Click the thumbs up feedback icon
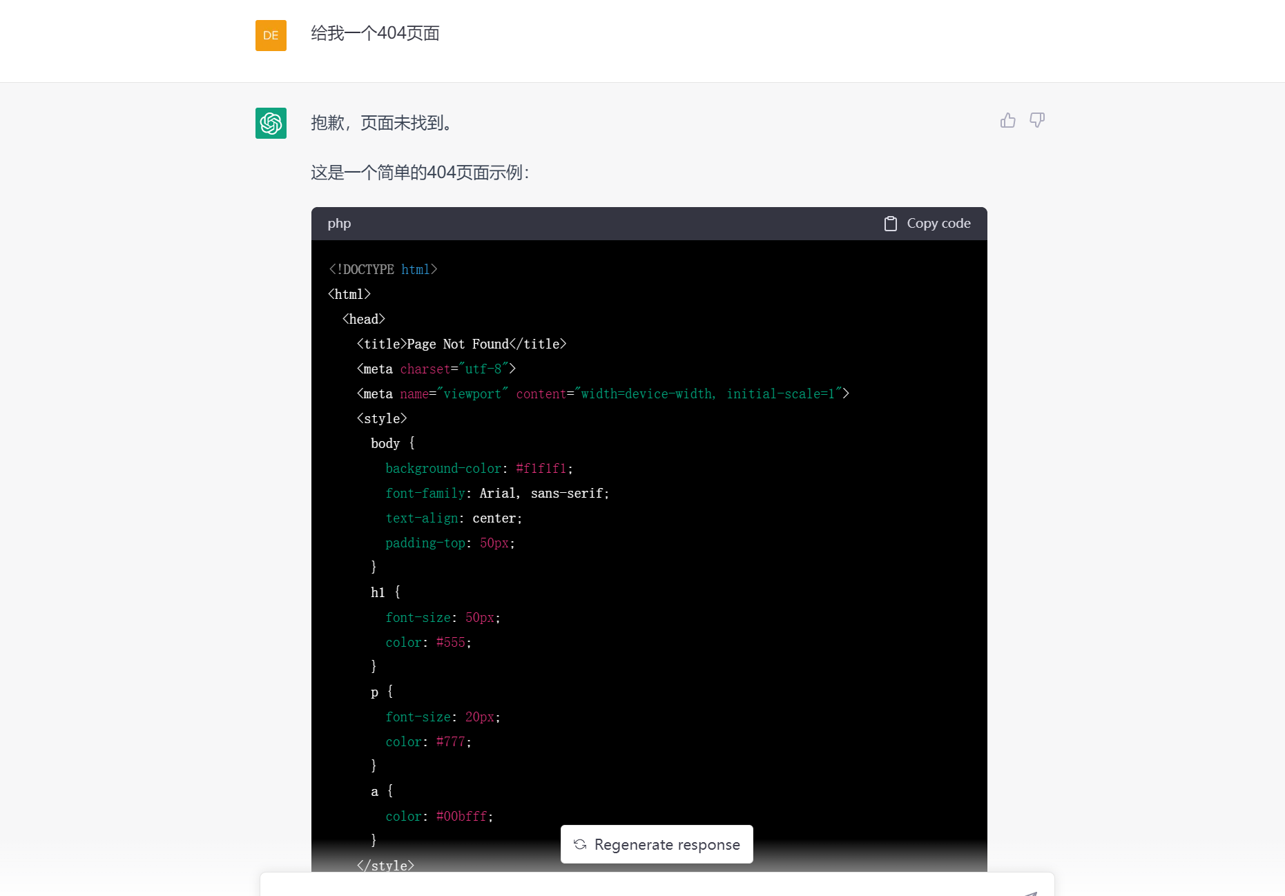 pyautogui.click(x=1007, y=121)
